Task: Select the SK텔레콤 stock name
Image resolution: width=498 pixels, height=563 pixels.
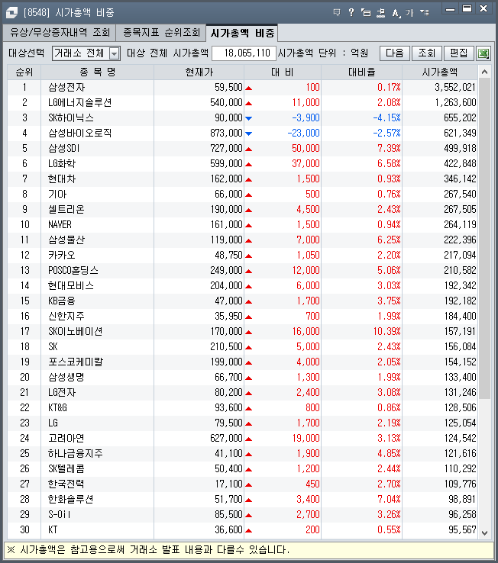Action: [66, 469]
